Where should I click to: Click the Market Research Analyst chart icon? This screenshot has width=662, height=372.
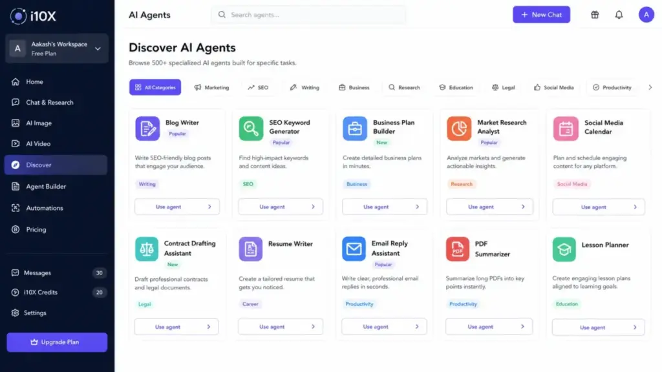[459, 129]
